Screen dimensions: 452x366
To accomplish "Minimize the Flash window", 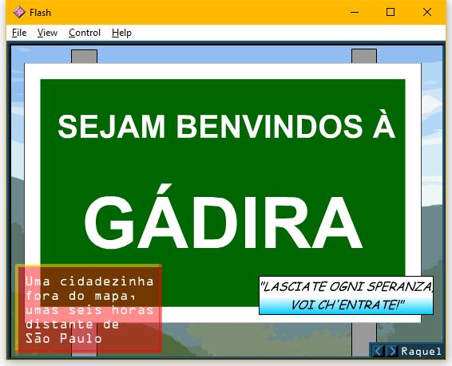I will pos(355,13).
